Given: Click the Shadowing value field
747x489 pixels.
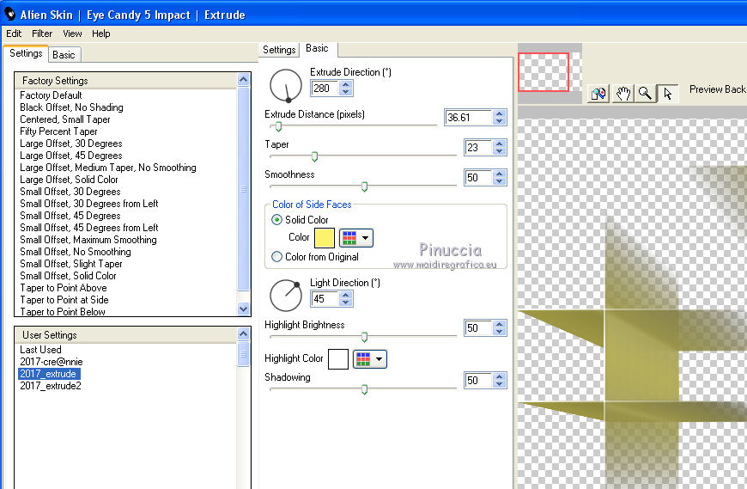Looking at the screenshot, I should [x=478, y=381].
